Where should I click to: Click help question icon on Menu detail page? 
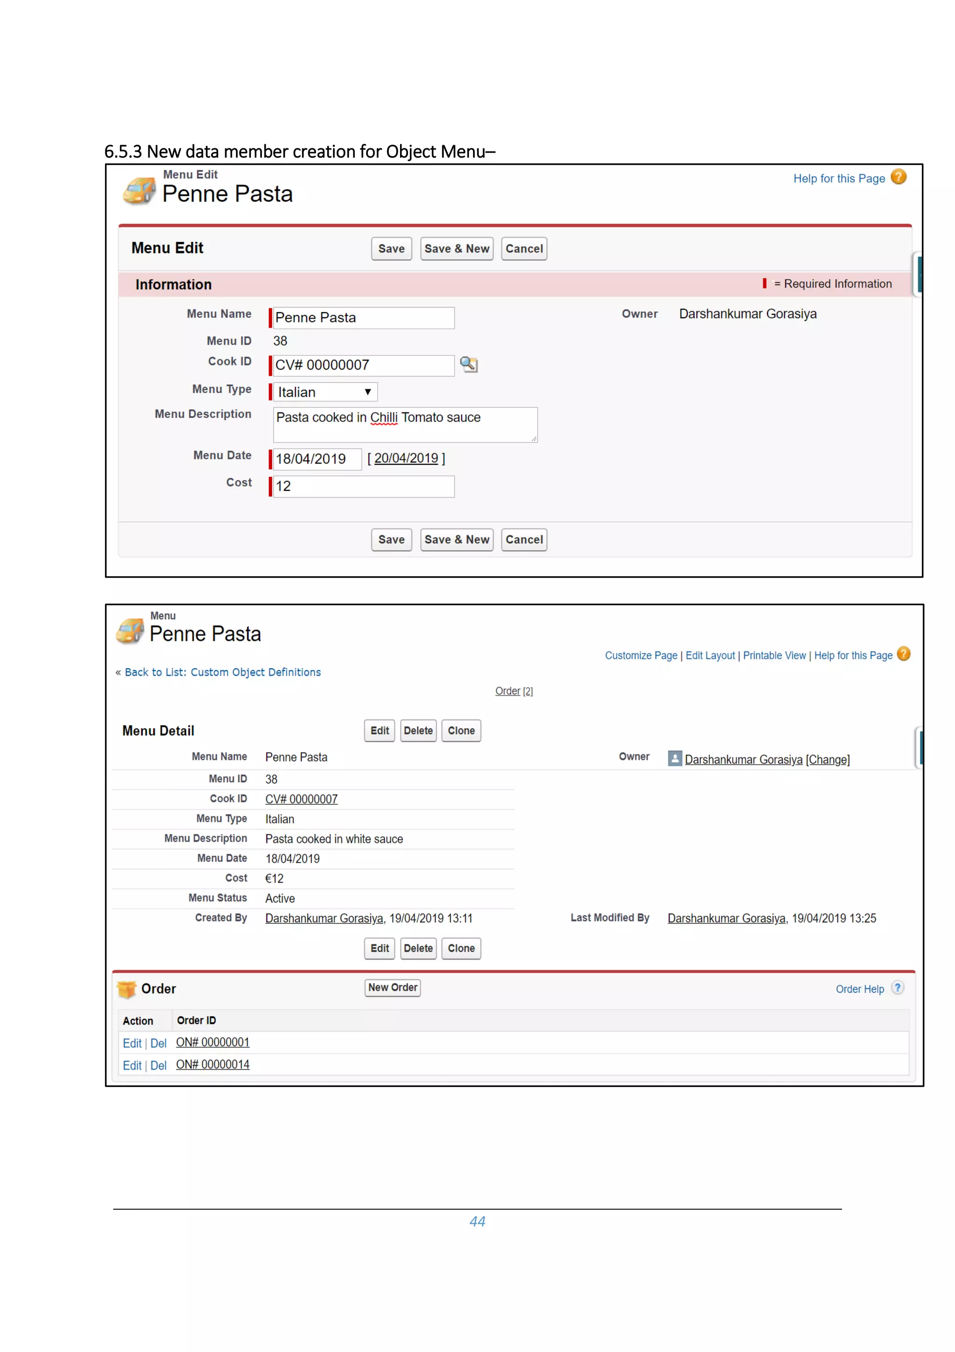(x=903, y=654)
